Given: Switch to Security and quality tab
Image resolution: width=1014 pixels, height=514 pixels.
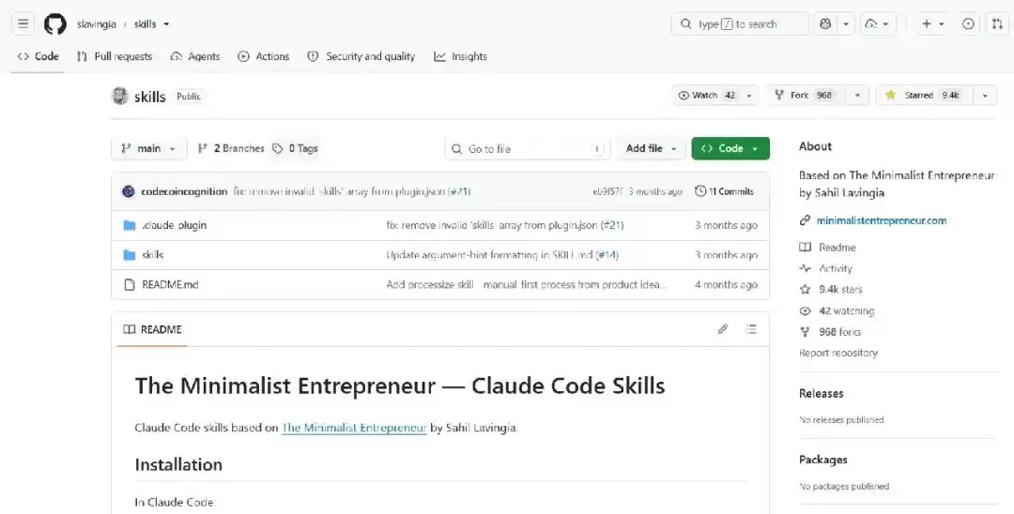Looking at the screenshot, I should (x=361, y=56).
